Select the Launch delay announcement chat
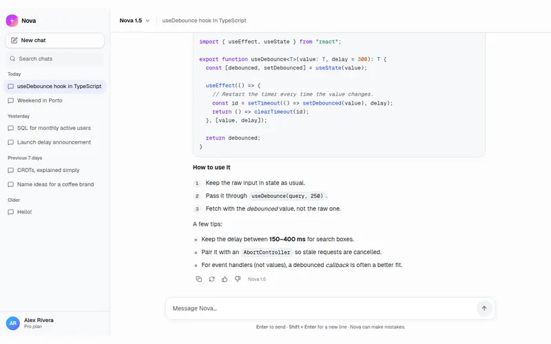 tap(55, 142)
